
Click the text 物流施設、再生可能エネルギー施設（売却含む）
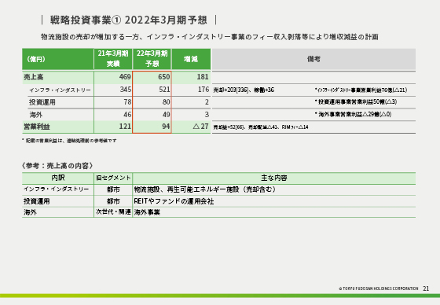tap(206, 189)
